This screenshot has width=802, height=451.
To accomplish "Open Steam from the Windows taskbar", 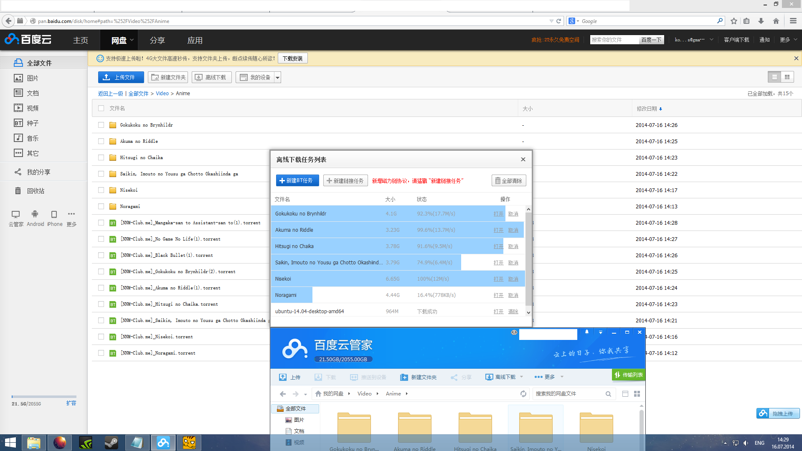I will coord(111,443).
